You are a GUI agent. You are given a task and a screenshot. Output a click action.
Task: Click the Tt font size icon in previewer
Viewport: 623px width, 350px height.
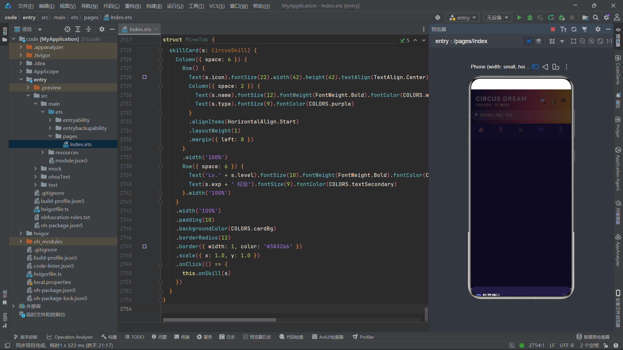563,29
